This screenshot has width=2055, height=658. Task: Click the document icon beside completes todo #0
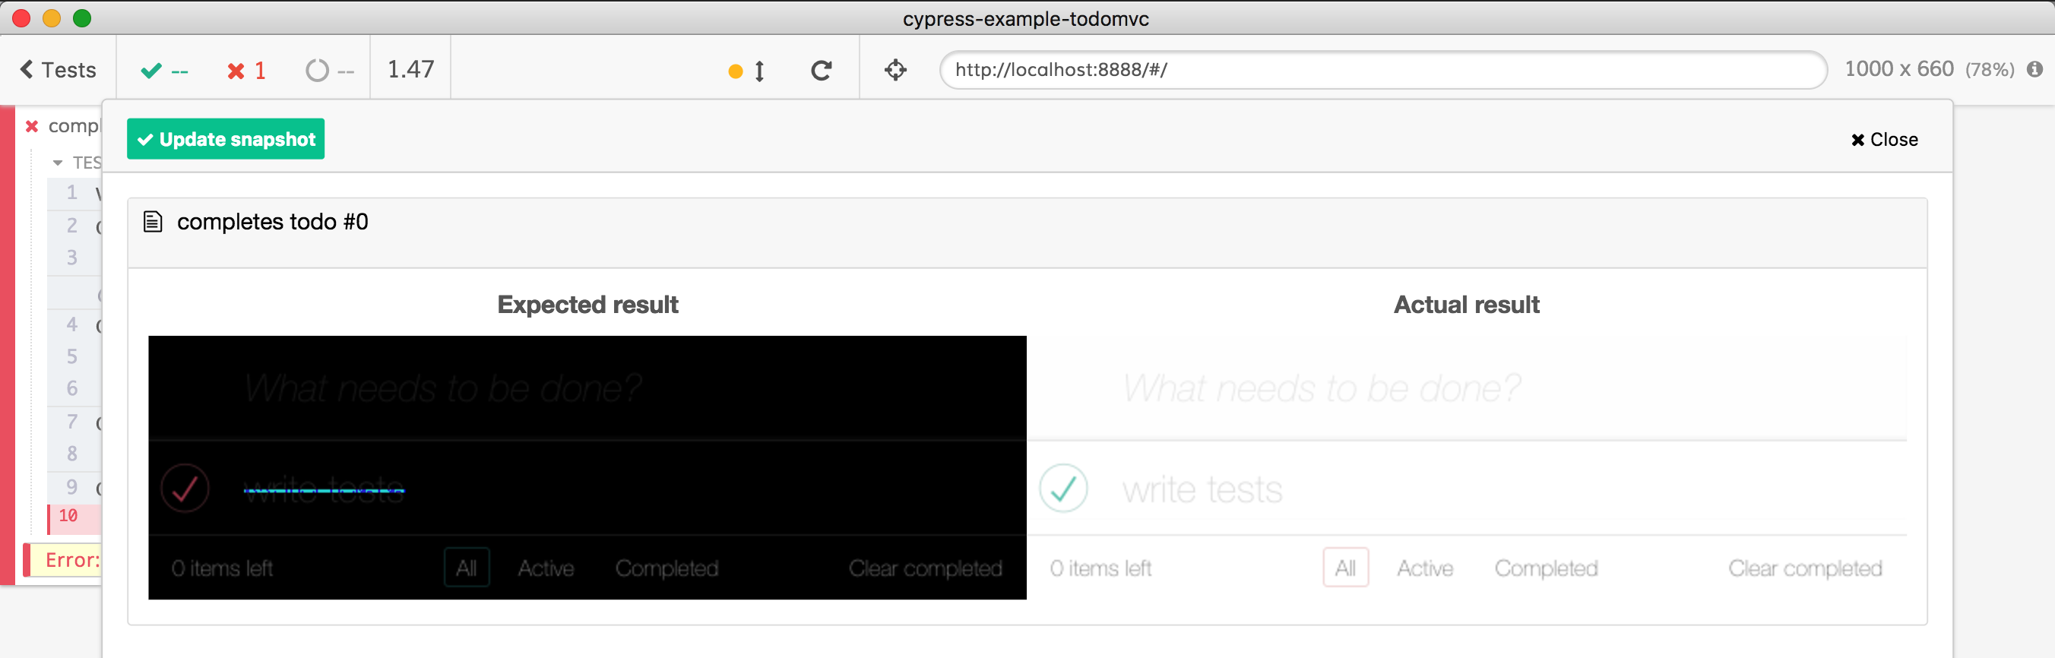(152, 222)
